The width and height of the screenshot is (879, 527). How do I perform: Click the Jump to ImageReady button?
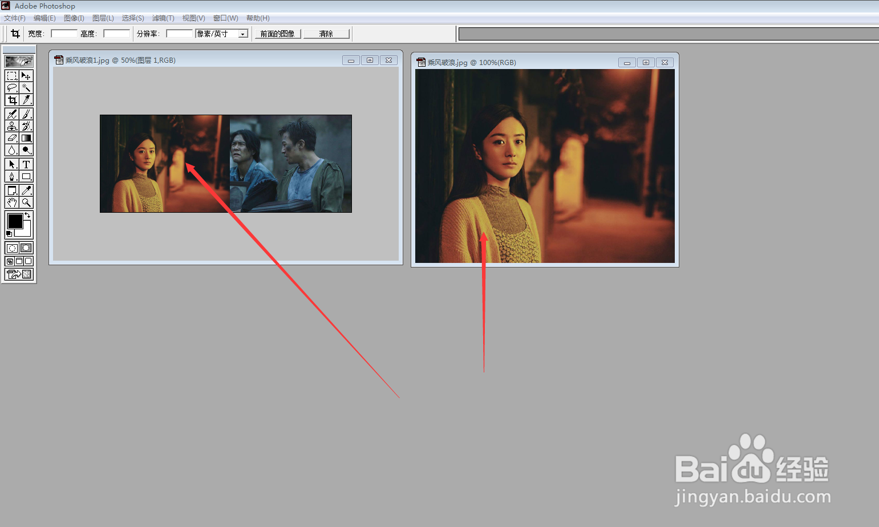click(x=19, y=274)
